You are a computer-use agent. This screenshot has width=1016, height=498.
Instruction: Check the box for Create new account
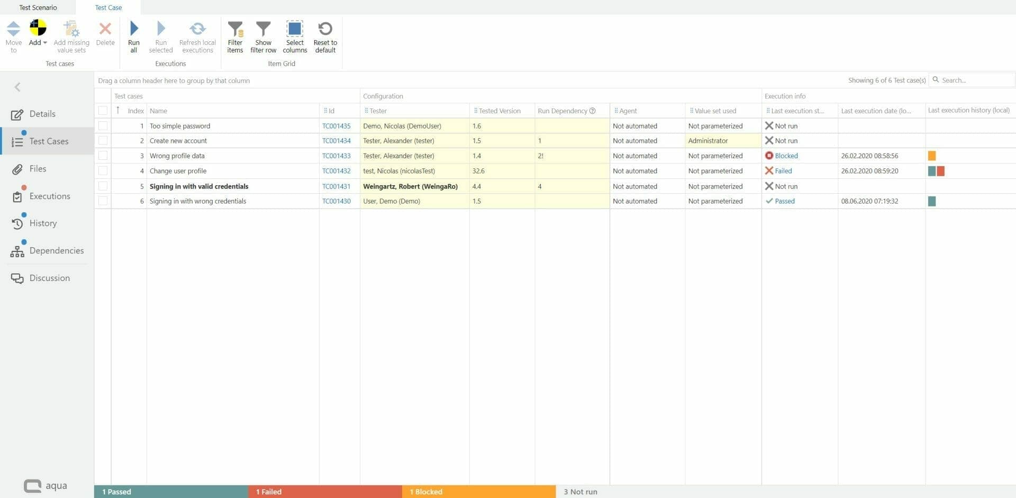(x=103, y=141)
